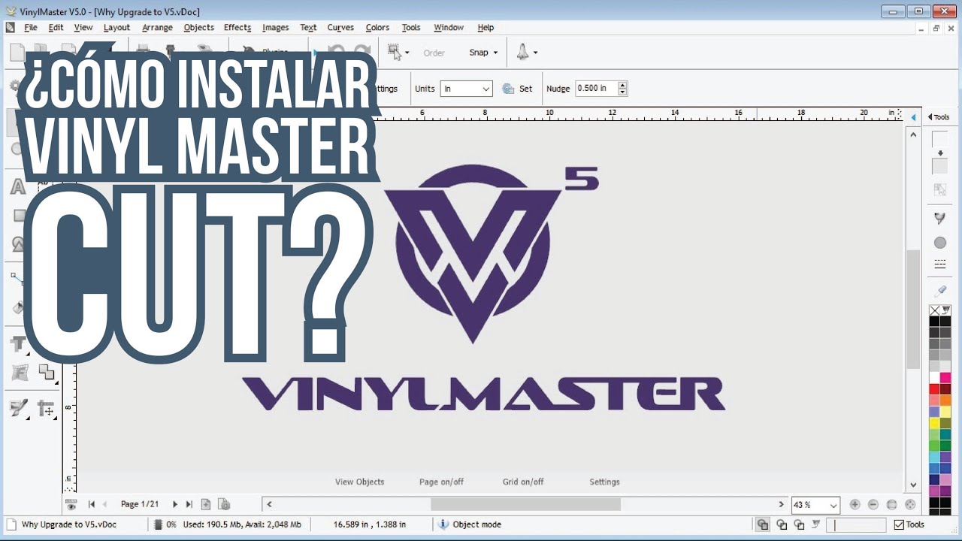Click the swap down-arrow between fill boxes
This screenshot has height=541, width=962.
(940, 153)
